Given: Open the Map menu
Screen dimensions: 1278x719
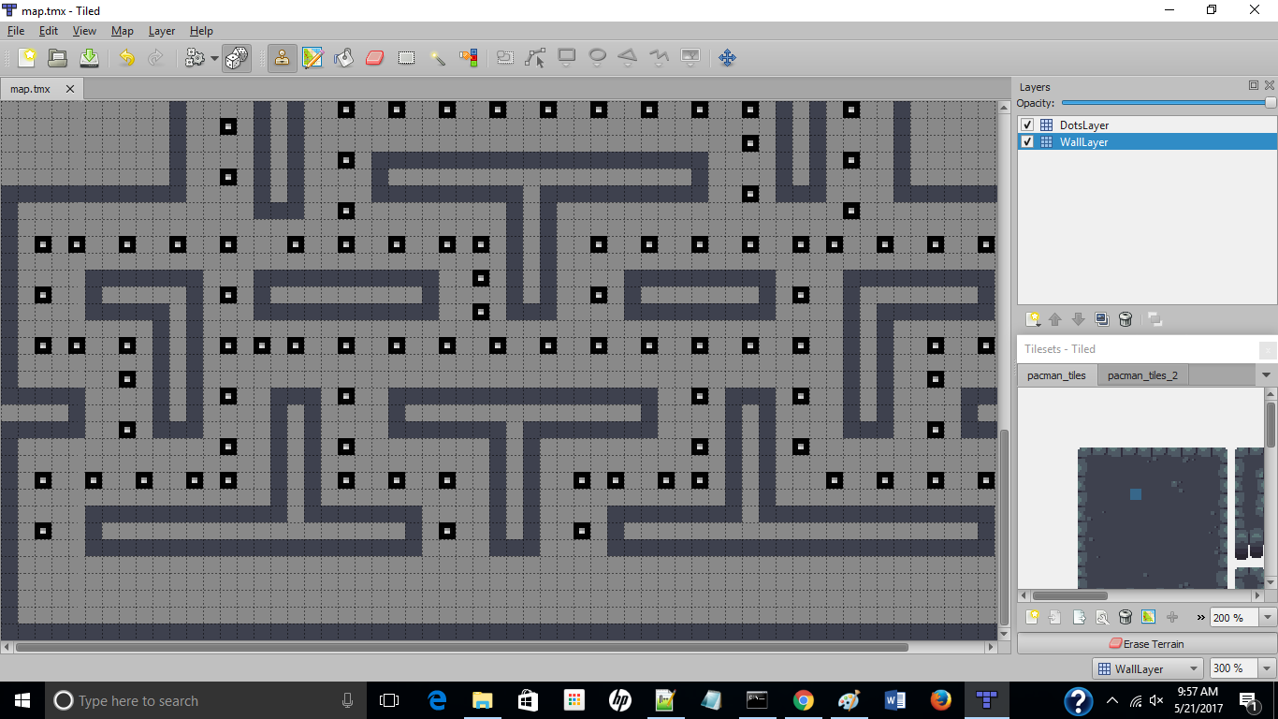Looking at the screenshot, I should coord(123,31).
